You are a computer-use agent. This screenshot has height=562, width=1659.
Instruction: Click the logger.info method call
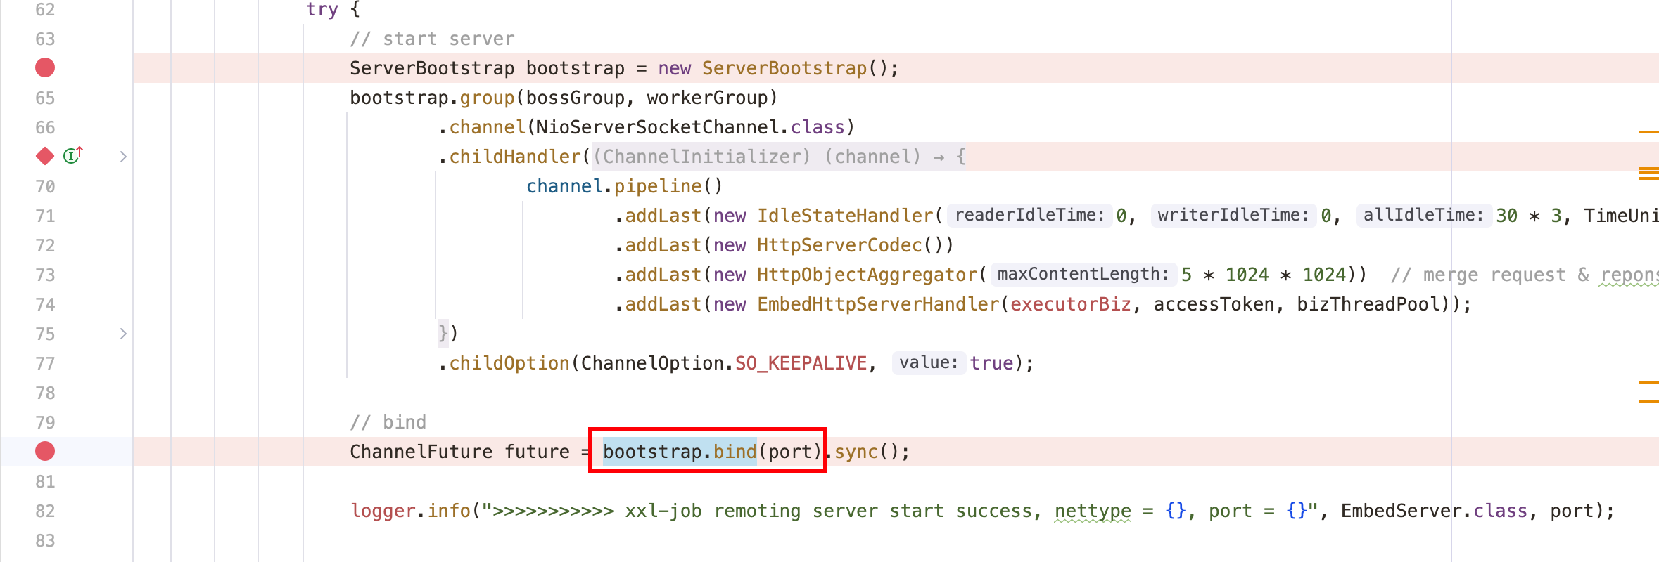[x=449, y=511]
